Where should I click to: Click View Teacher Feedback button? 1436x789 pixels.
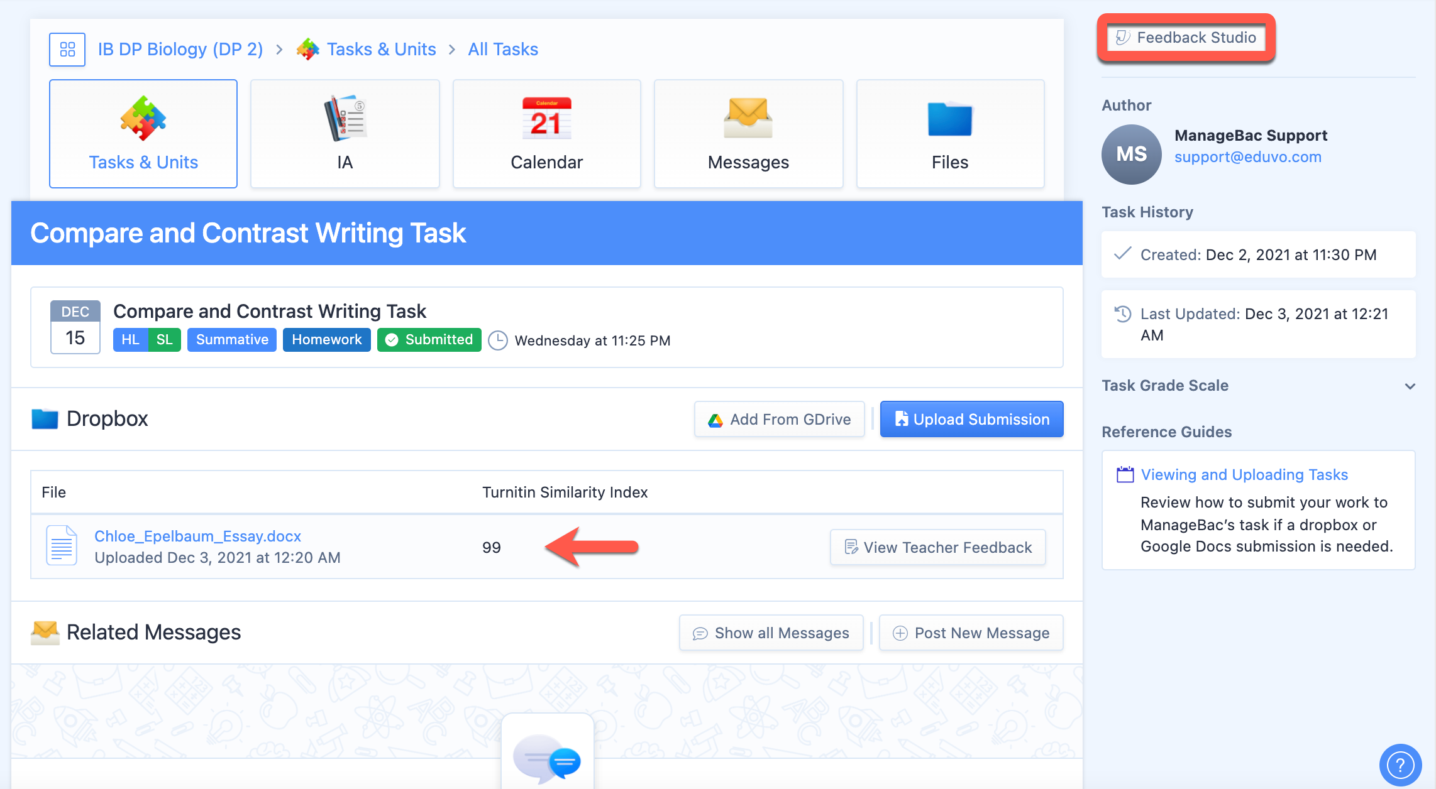tap(937, 548)
